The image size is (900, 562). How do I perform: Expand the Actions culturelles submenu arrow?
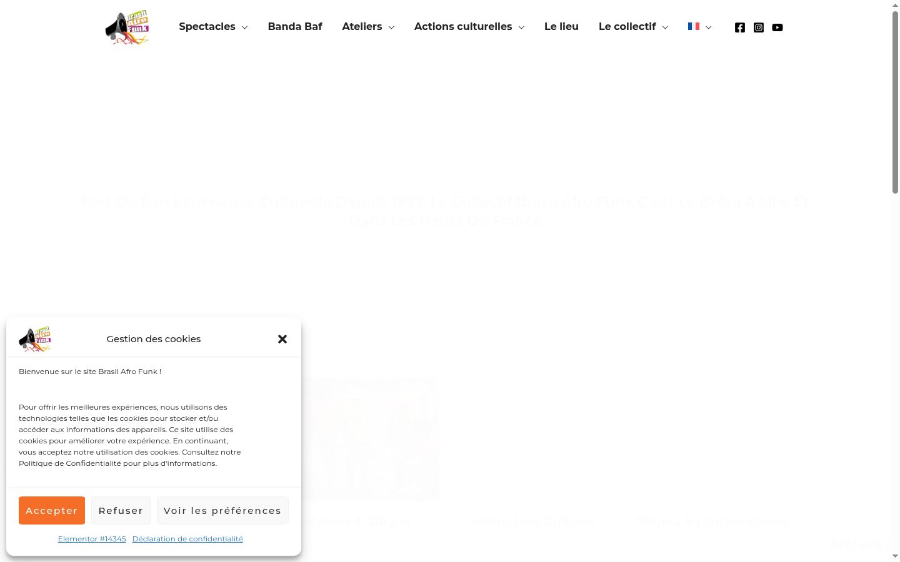tap(521, 27)
